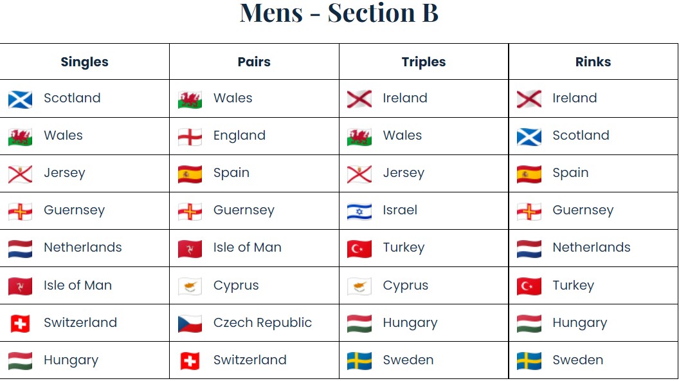The height and width of the screenshot is (381, 679).
Task: Click the Israel flag in Triples column
Action: pyautogui.click(x=359, y=212)
